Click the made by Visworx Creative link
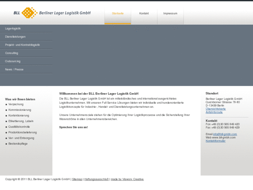253x190 pixels. (127, 179)
